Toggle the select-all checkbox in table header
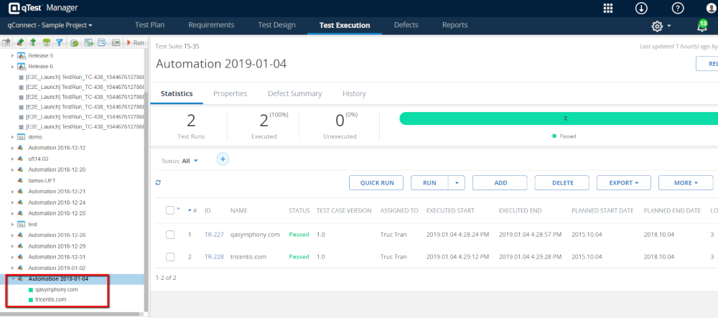The width and height of the screenshot is (718, 318). [x=169, y=210]
